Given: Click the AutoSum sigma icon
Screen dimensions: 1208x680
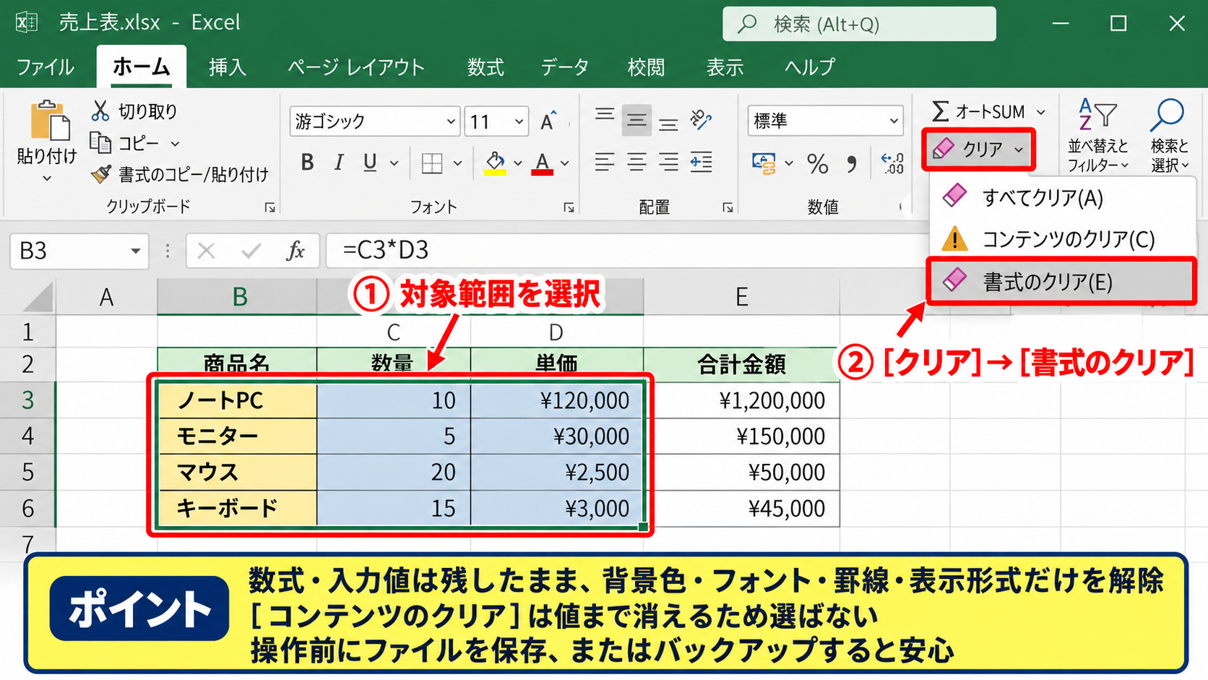Looking at the screenshot, I should [940, 111].
